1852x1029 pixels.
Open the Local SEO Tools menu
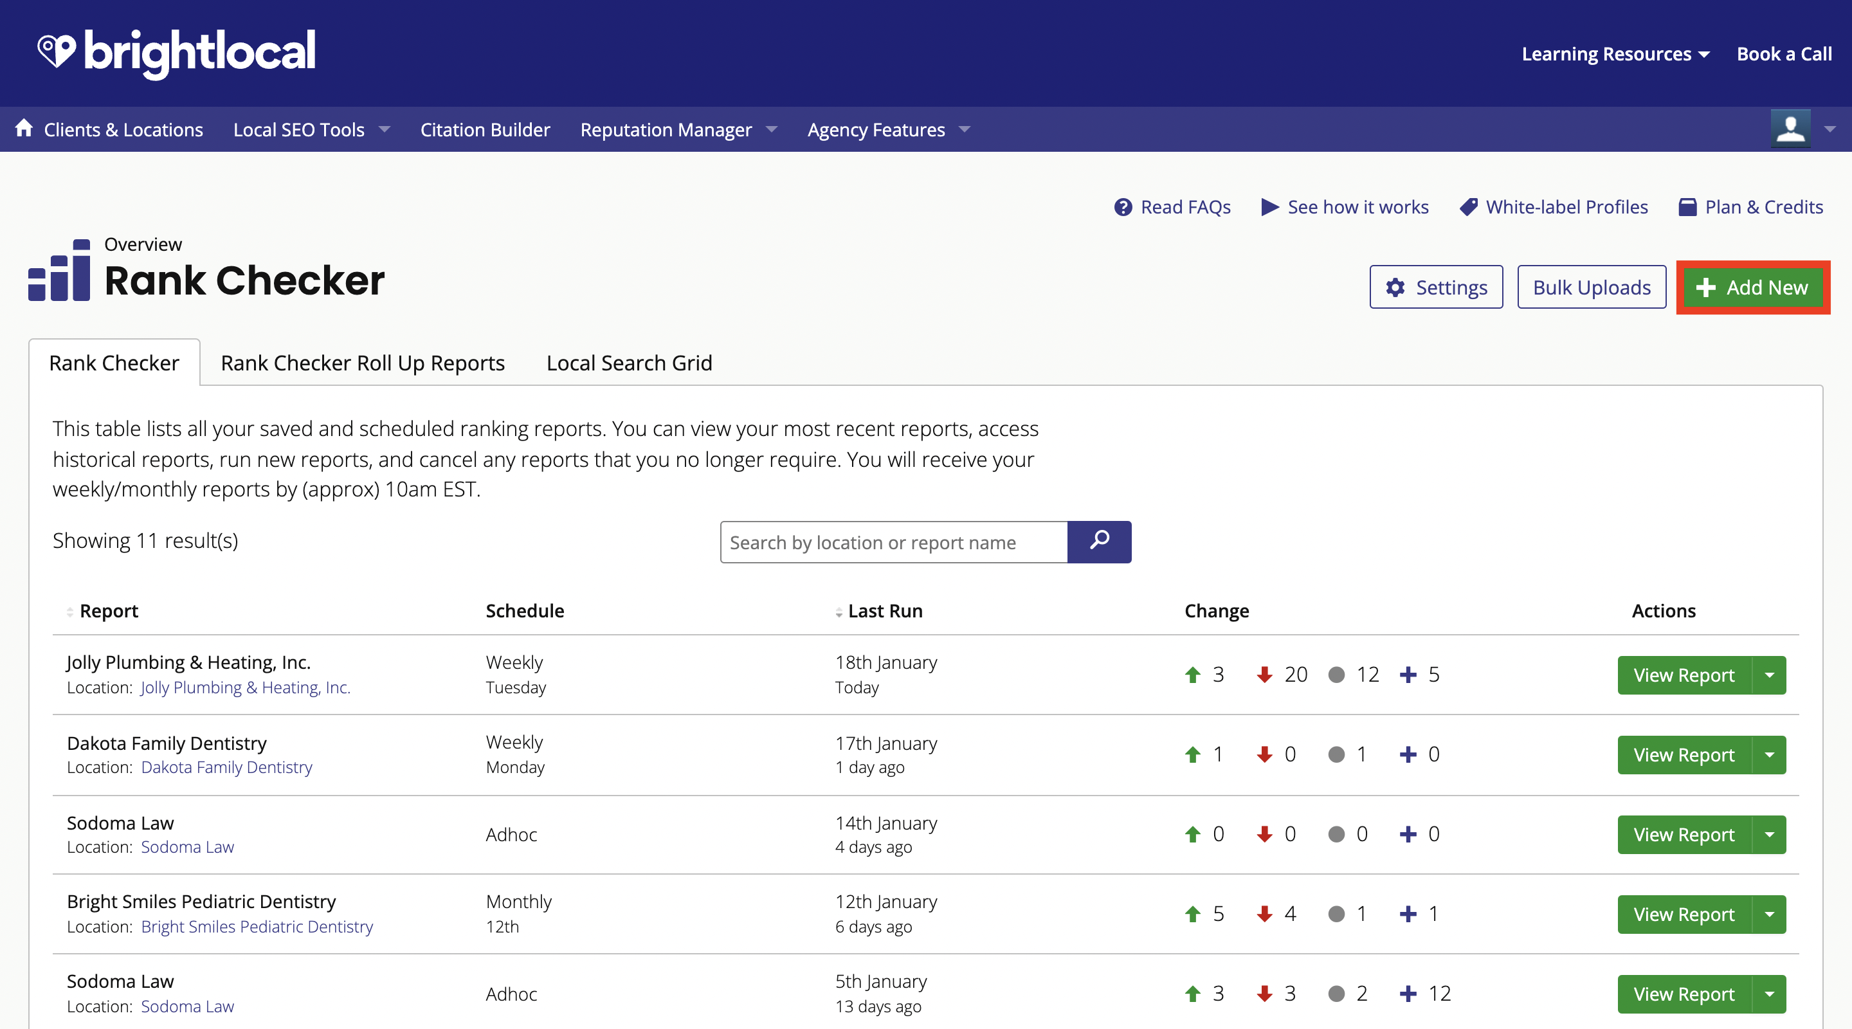point(298,129)
